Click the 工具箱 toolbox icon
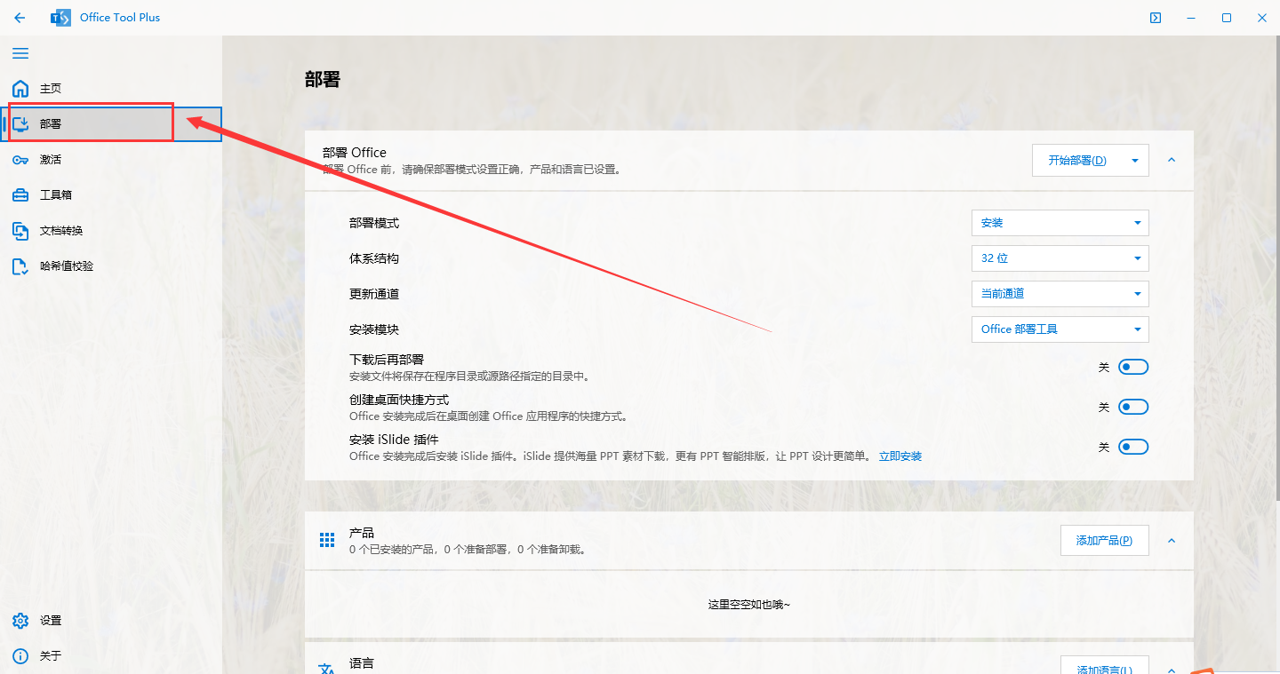This screenshot has width=1280, height=674. click(21, 194)
